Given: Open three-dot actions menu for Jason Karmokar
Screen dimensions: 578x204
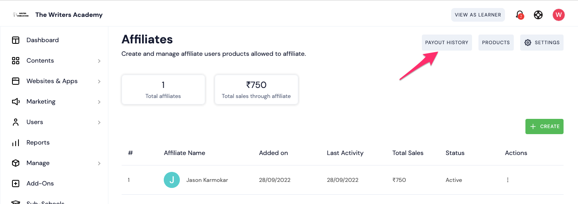Looking at the screenshot, I should [x=508, y=180].
